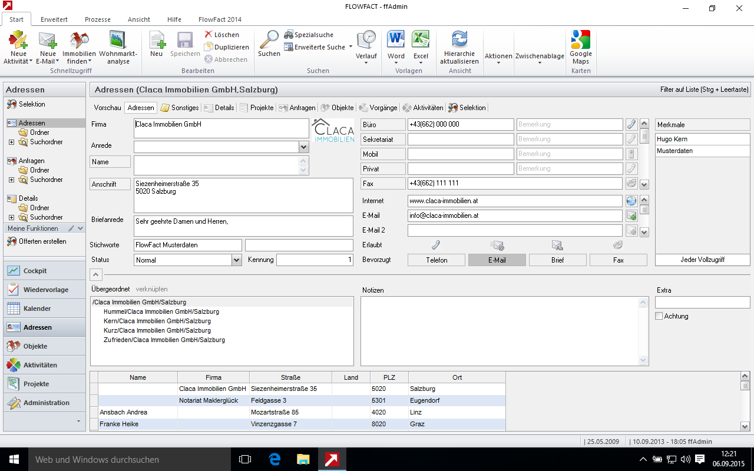Click the Suchen magnifier icon

(x=269, y=40)
